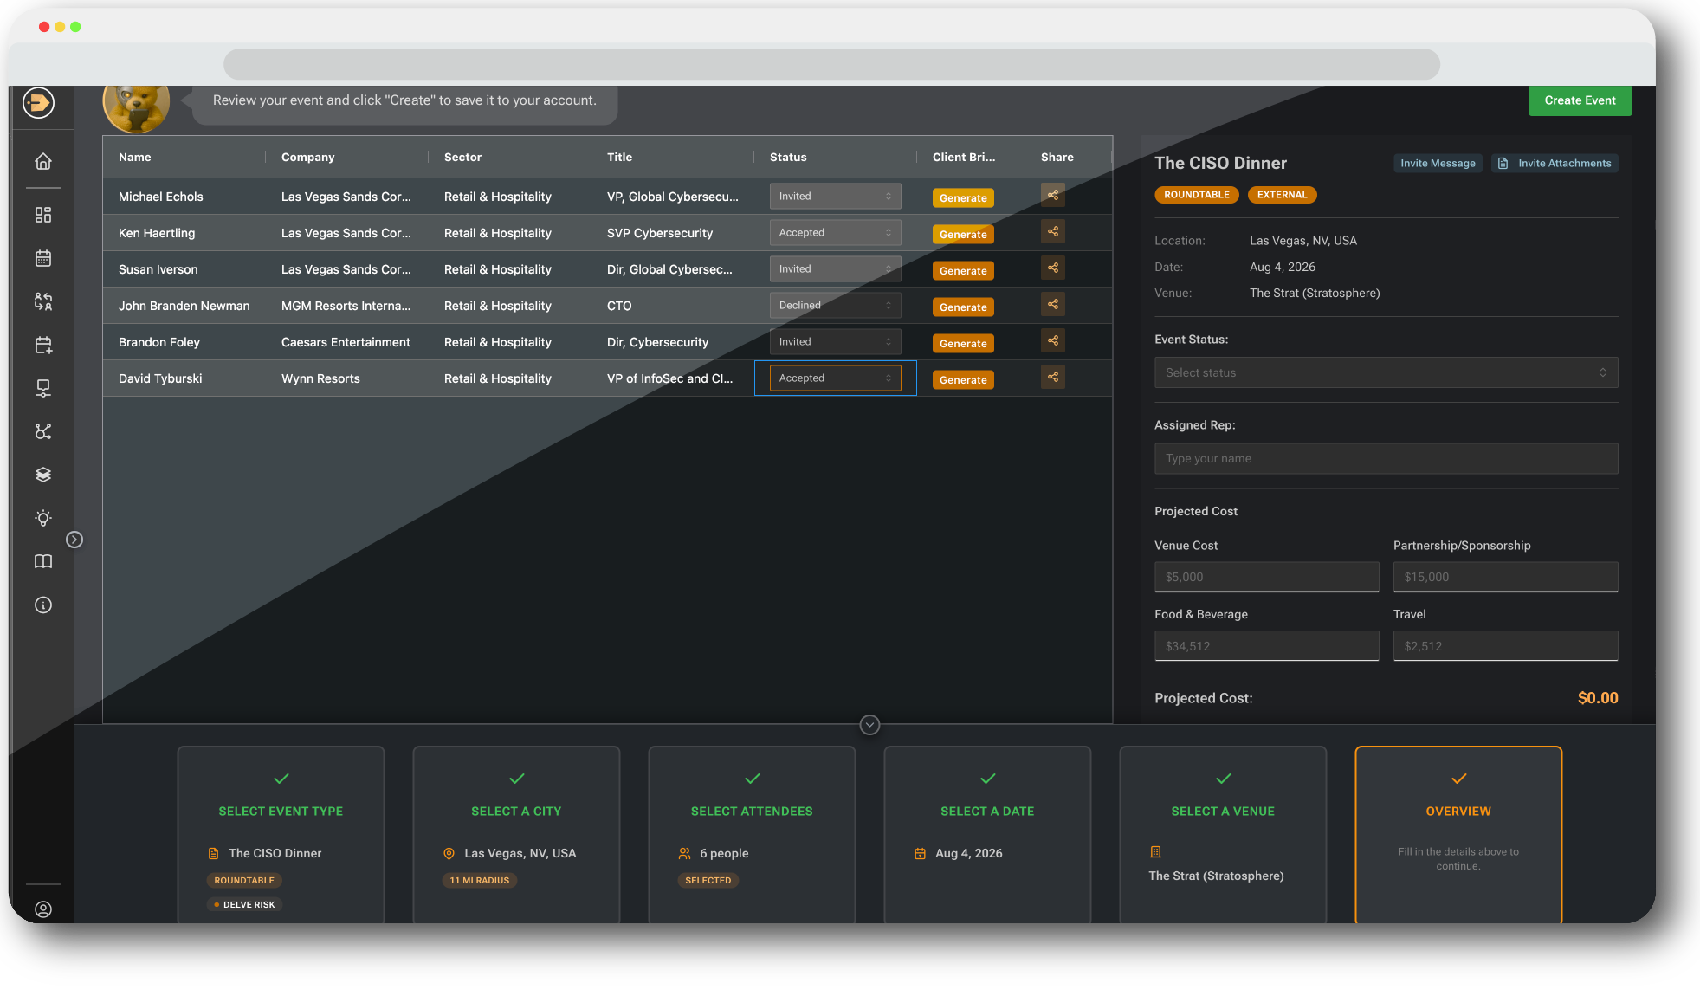Click the attendee exchange sidebar icon
The height and width of the screenshot is (996, 1700).
[x=42, y=301]
